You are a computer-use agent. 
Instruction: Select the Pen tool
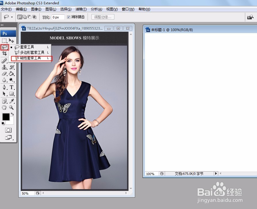click(x=4, y=87)
